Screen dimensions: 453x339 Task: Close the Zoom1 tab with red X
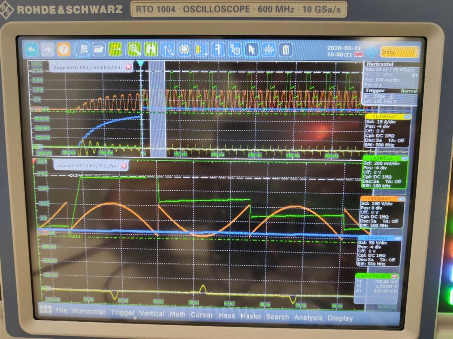(124, 166)
